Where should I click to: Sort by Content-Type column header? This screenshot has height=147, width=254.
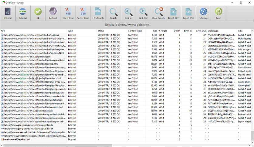(x=136, y=31)
